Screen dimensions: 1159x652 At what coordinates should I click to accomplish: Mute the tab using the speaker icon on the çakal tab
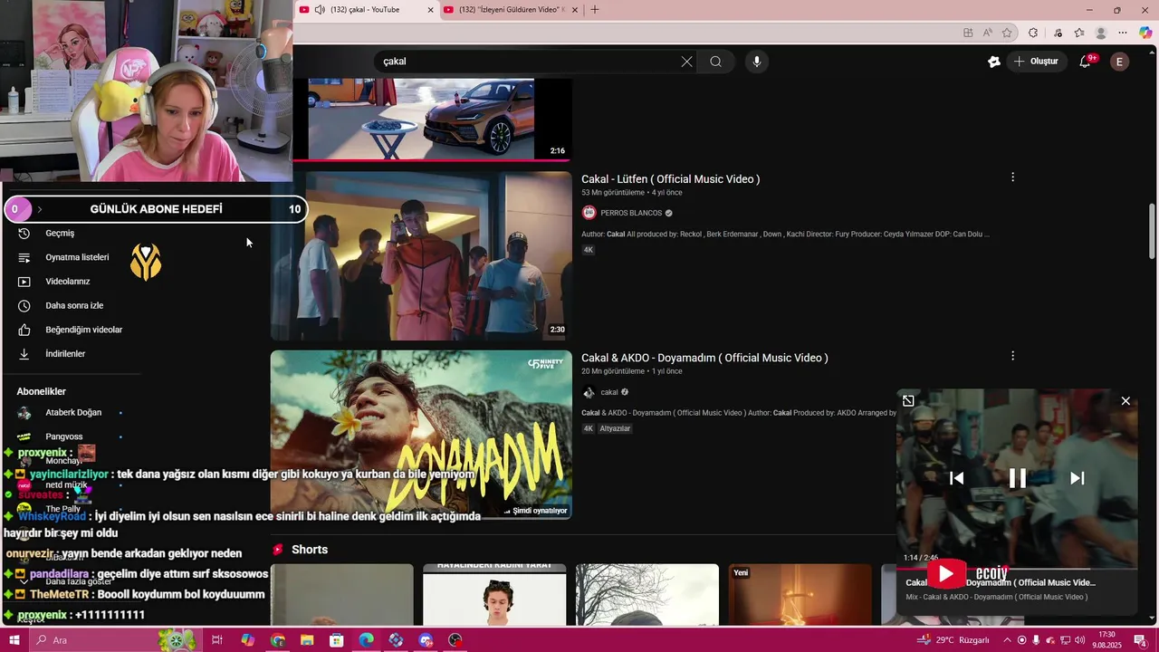(320, 10)
